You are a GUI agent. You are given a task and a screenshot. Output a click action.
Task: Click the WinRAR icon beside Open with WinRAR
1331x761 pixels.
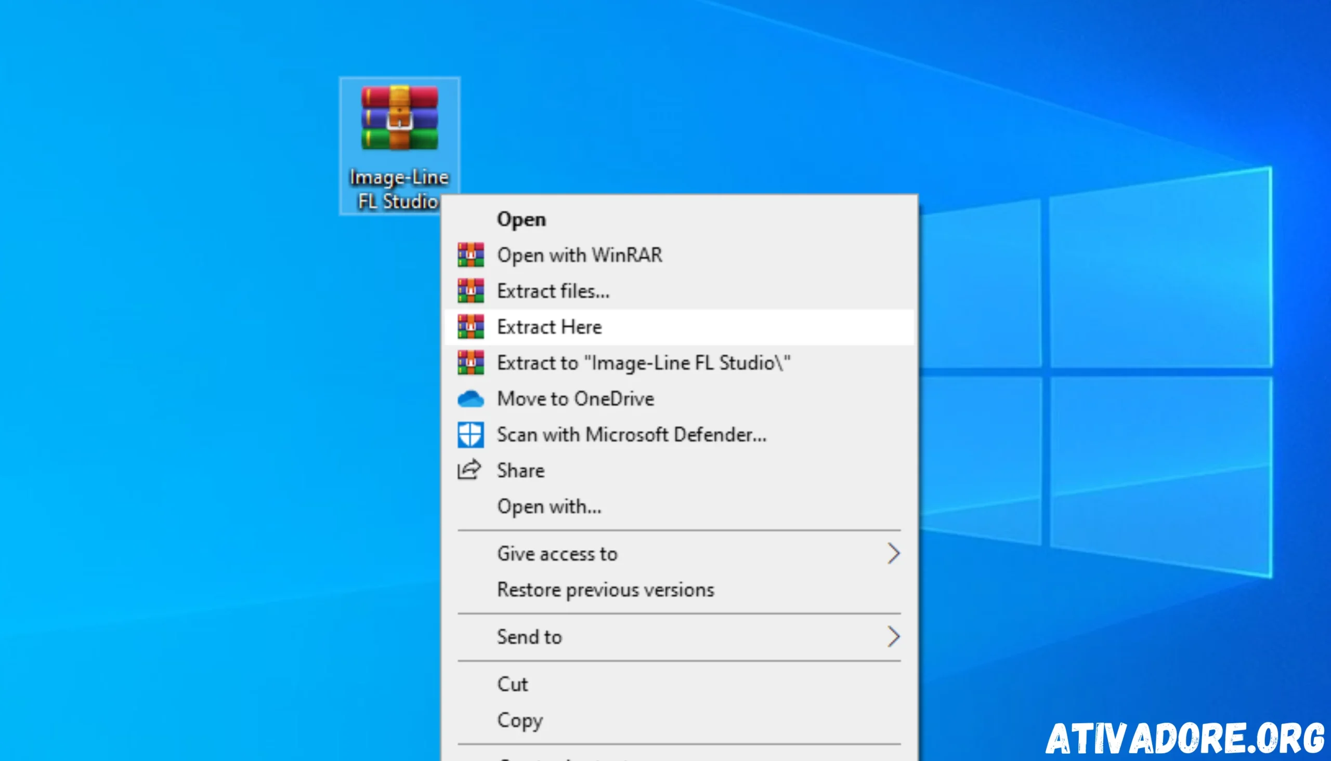[471, 255]
